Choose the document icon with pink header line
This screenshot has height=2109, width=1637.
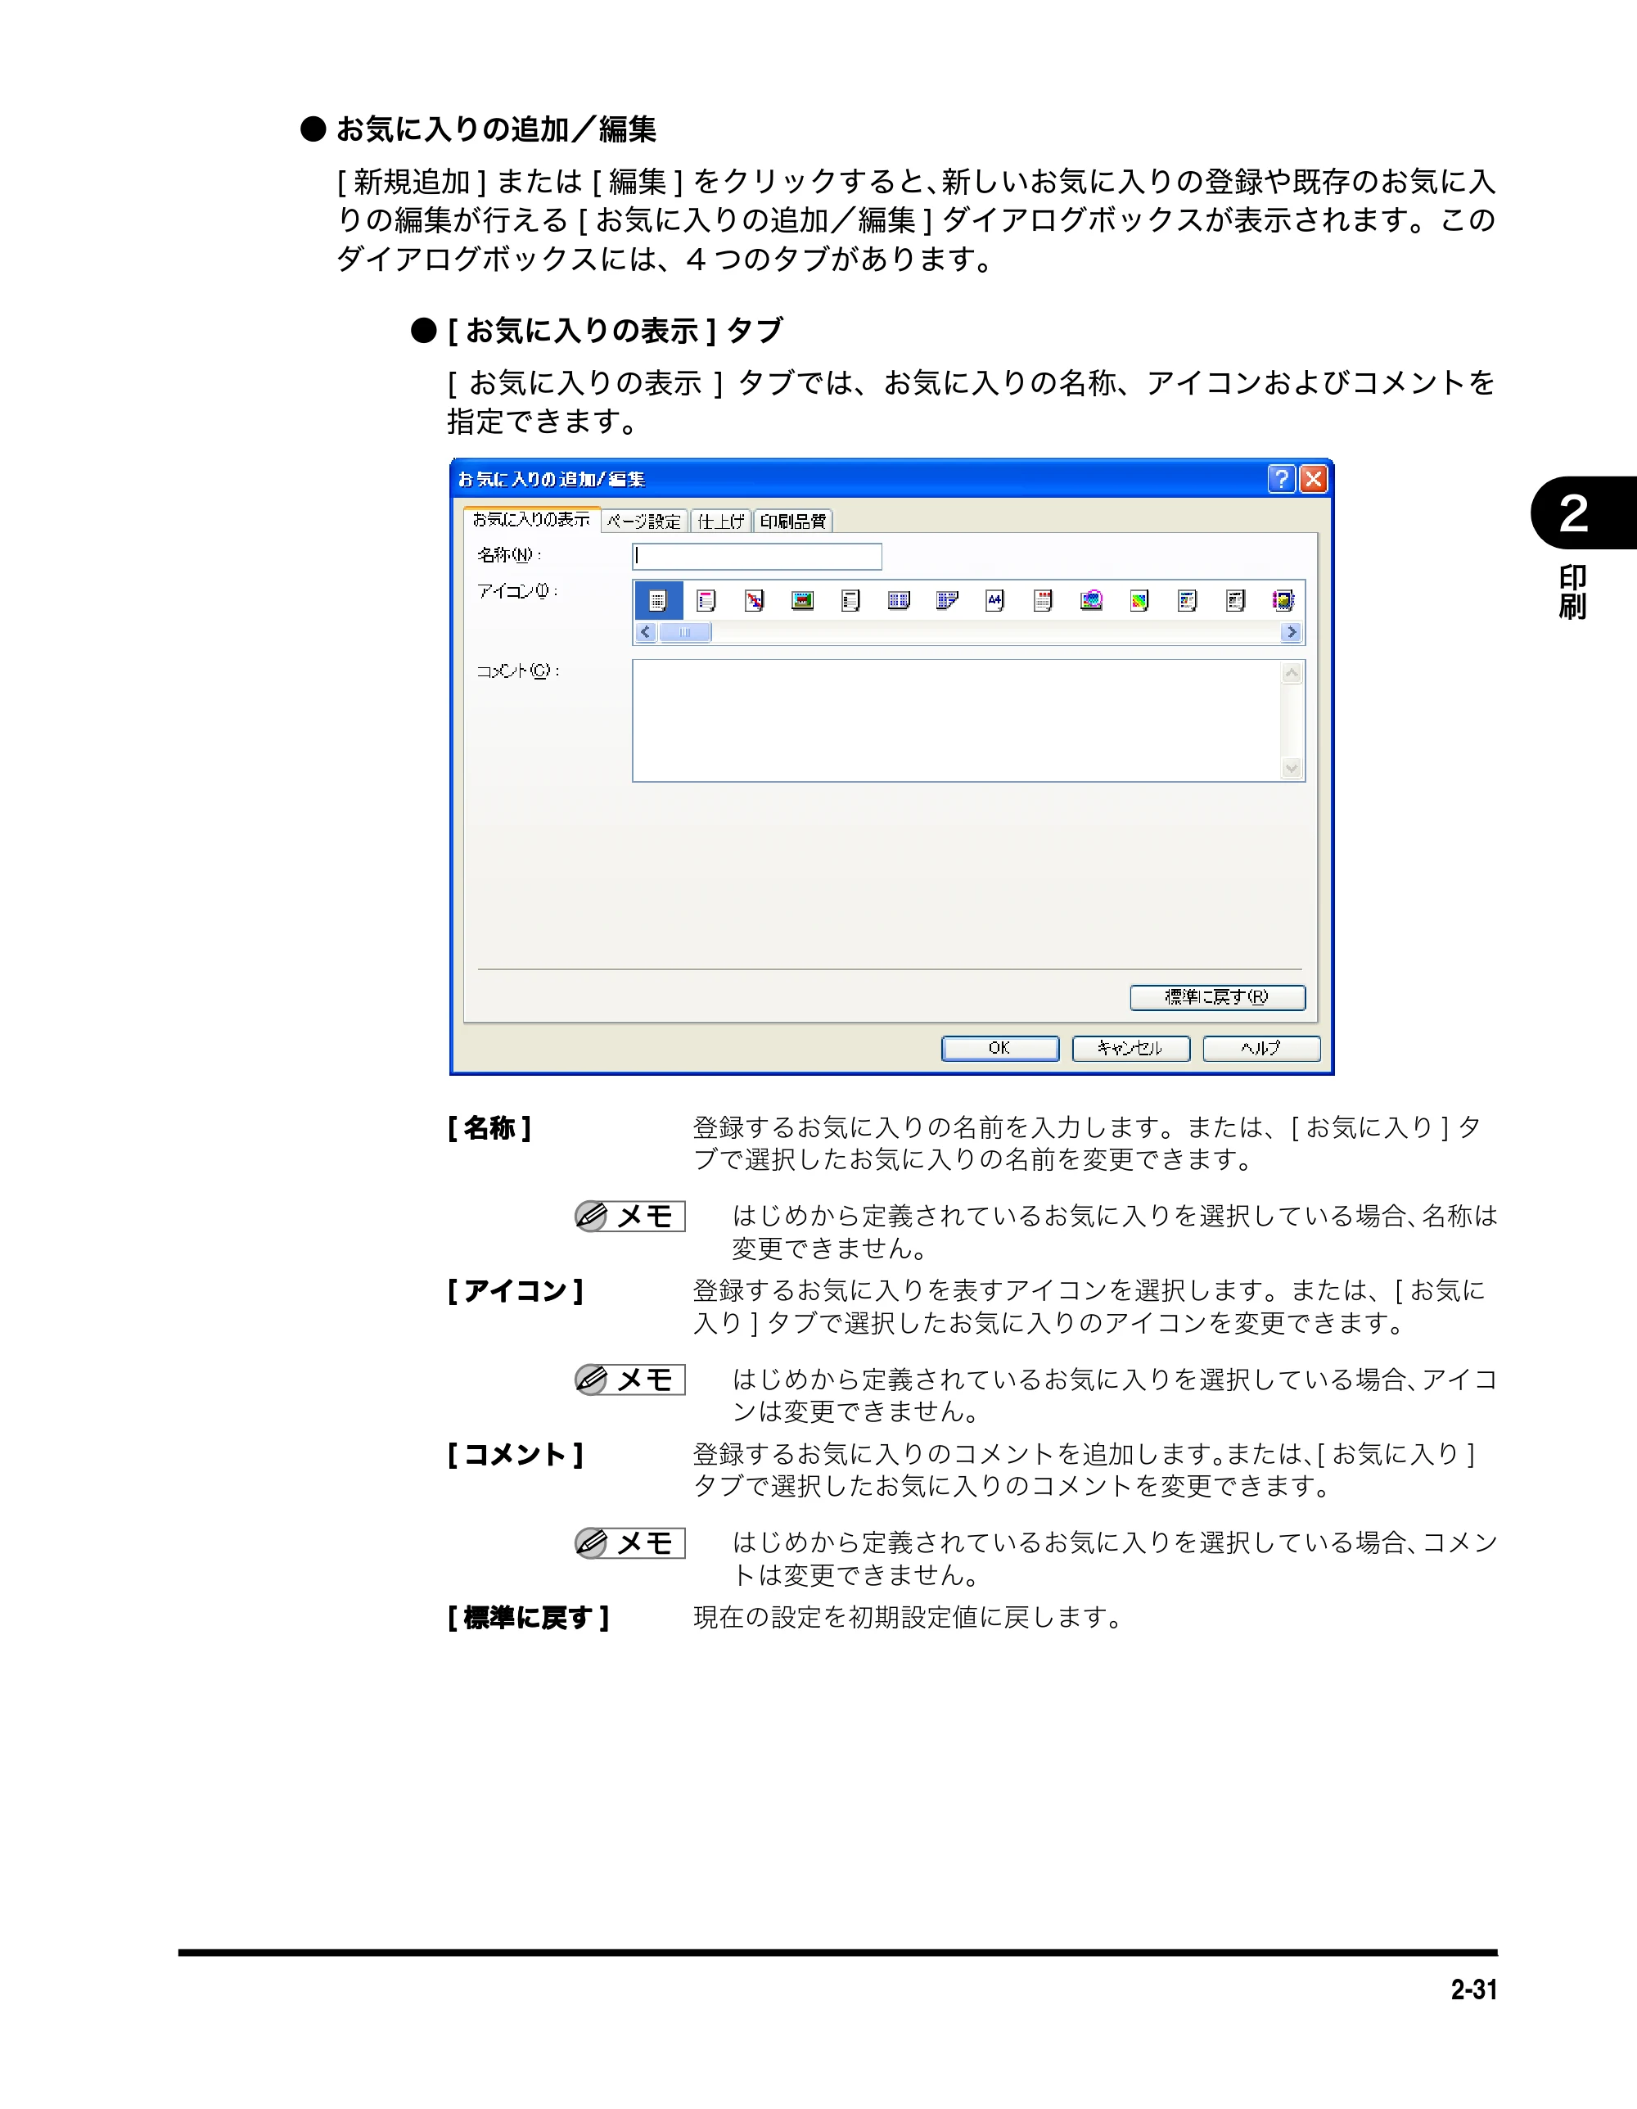pos(706,601)
